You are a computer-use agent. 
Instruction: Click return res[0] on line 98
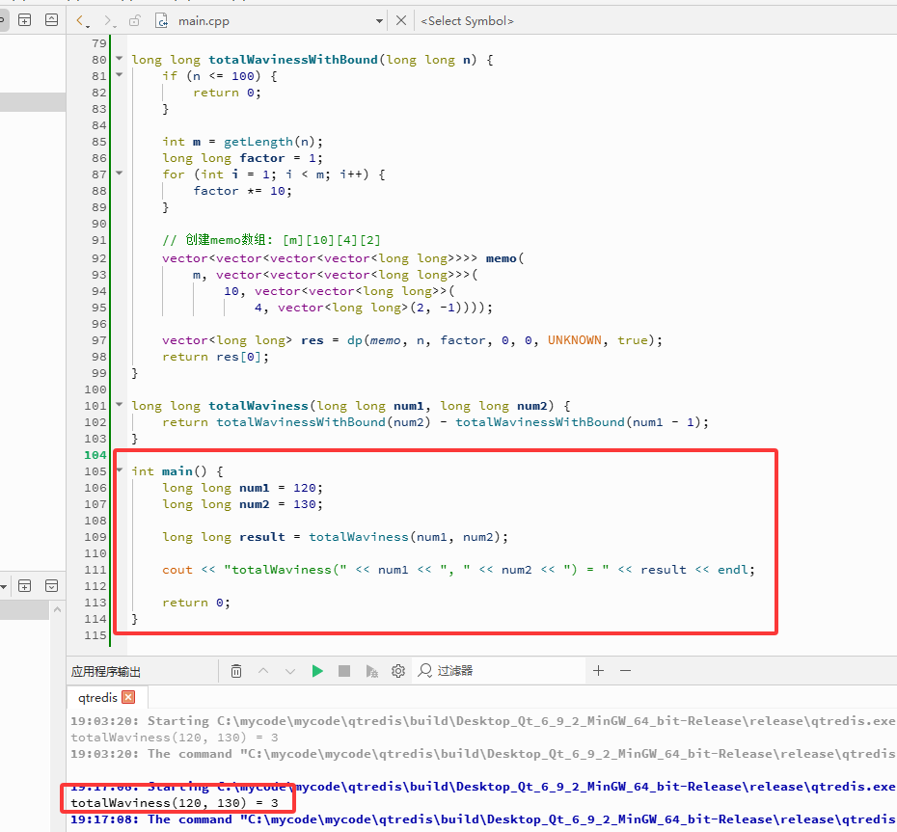[x=215, y=357]
